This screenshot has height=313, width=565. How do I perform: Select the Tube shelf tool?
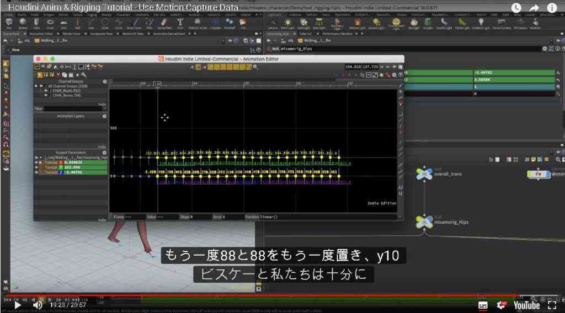[36, 23]
